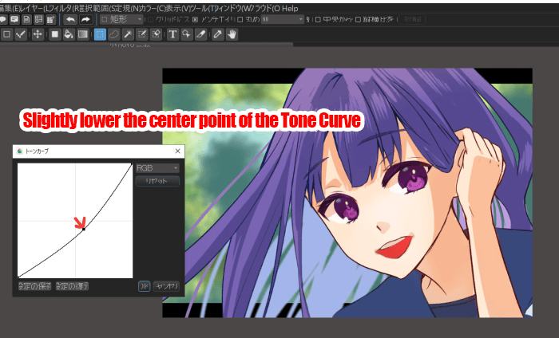Click the anime girl canvas image
The height and width of the screenshot is (338, 559).
[x=347, y=192]
